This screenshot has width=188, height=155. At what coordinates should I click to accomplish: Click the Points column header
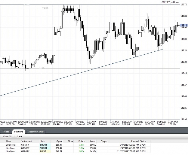[82, 141]
